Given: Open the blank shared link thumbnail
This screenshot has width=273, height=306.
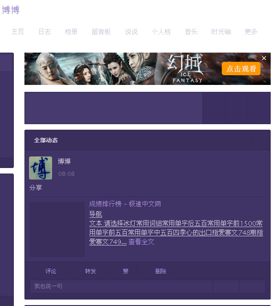Looking at the screenshot, I should 57,229.
